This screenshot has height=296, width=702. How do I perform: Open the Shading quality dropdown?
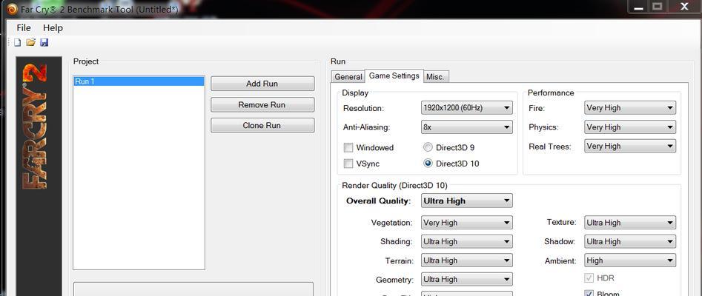point(466,241)
